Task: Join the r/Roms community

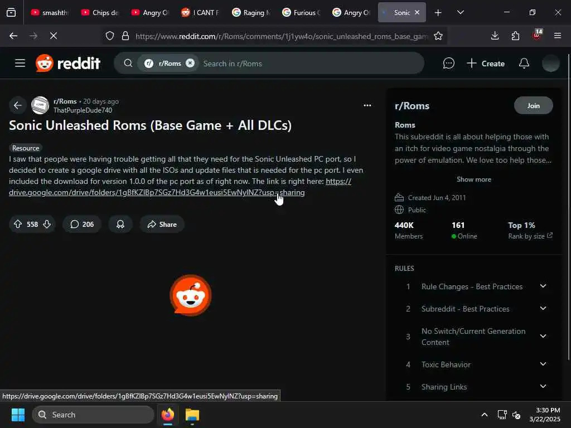Action: point(534,105)
